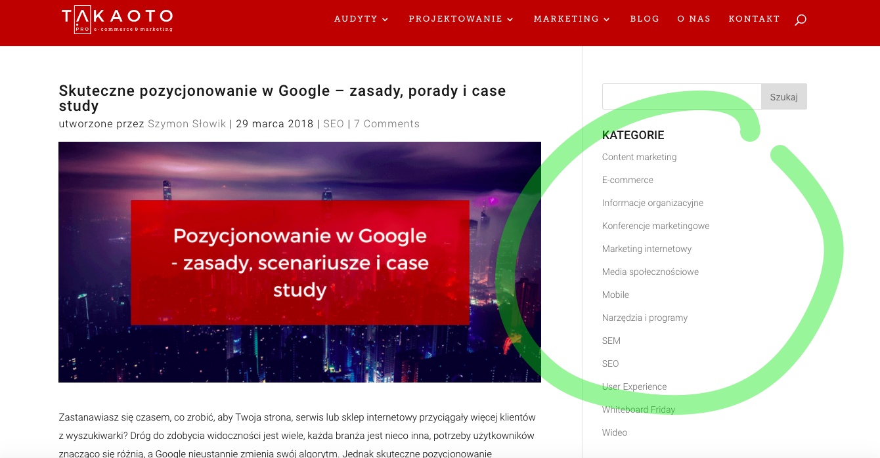Open the O NAS menu item
This screenshot has width=880, height=458.
pyautogui.click(x=693, y=19)
